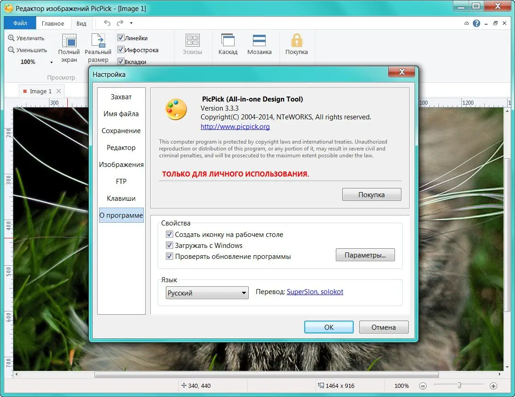Open the Клавиши settings section

click(121, 198)
